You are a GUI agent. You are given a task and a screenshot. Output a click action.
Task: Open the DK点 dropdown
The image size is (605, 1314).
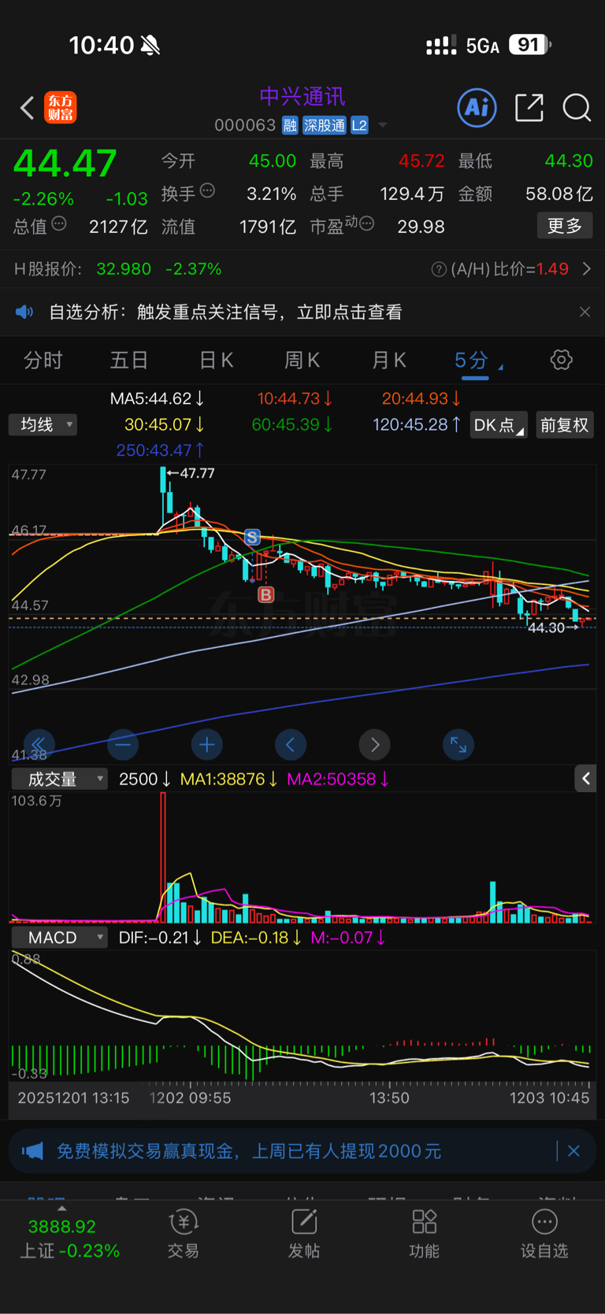tap(499, 425)
